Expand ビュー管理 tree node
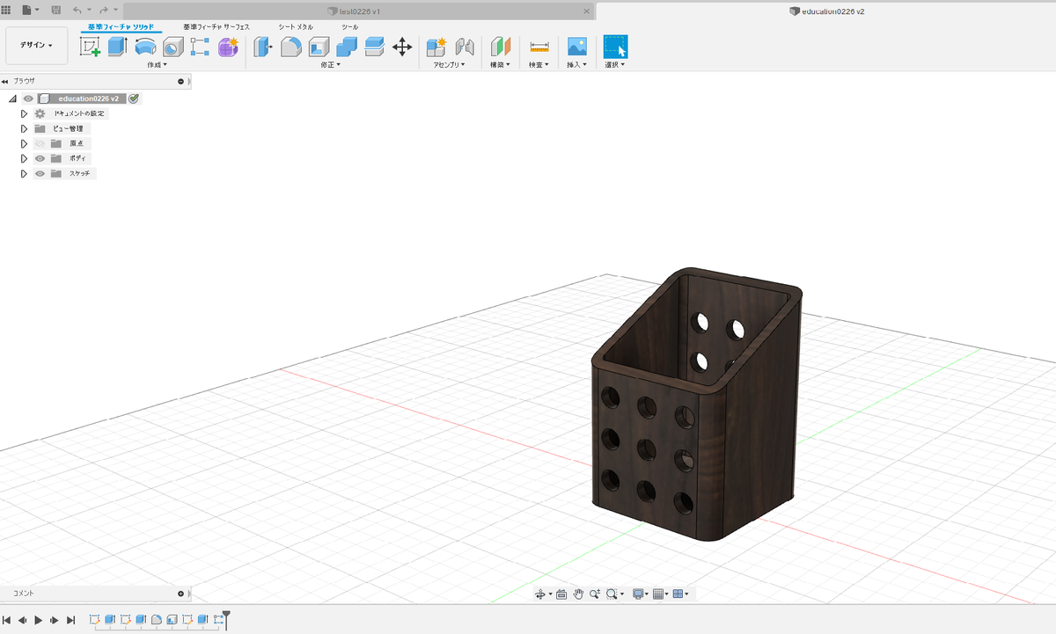 [25, 128]
